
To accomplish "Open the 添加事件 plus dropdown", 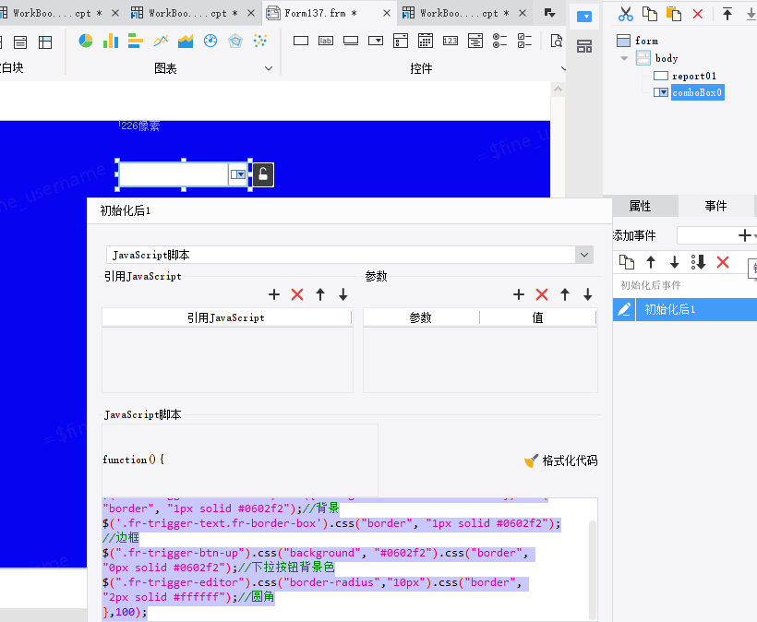I will pos(746,235).
